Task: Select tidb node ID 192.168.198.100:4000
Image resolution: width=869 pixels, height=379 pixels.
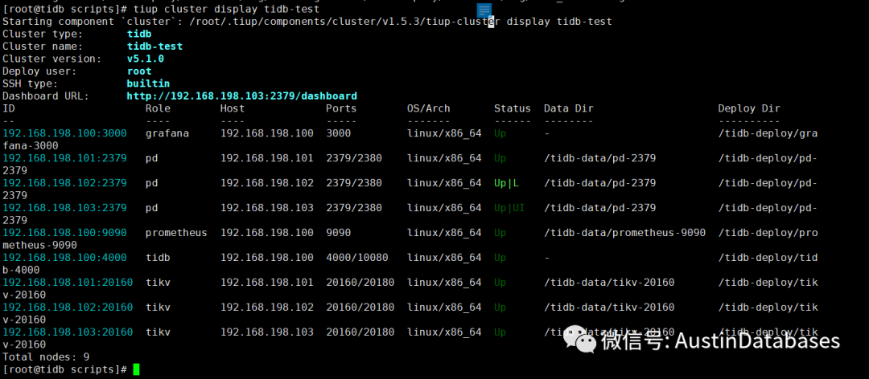Action: tap(65, 258)
